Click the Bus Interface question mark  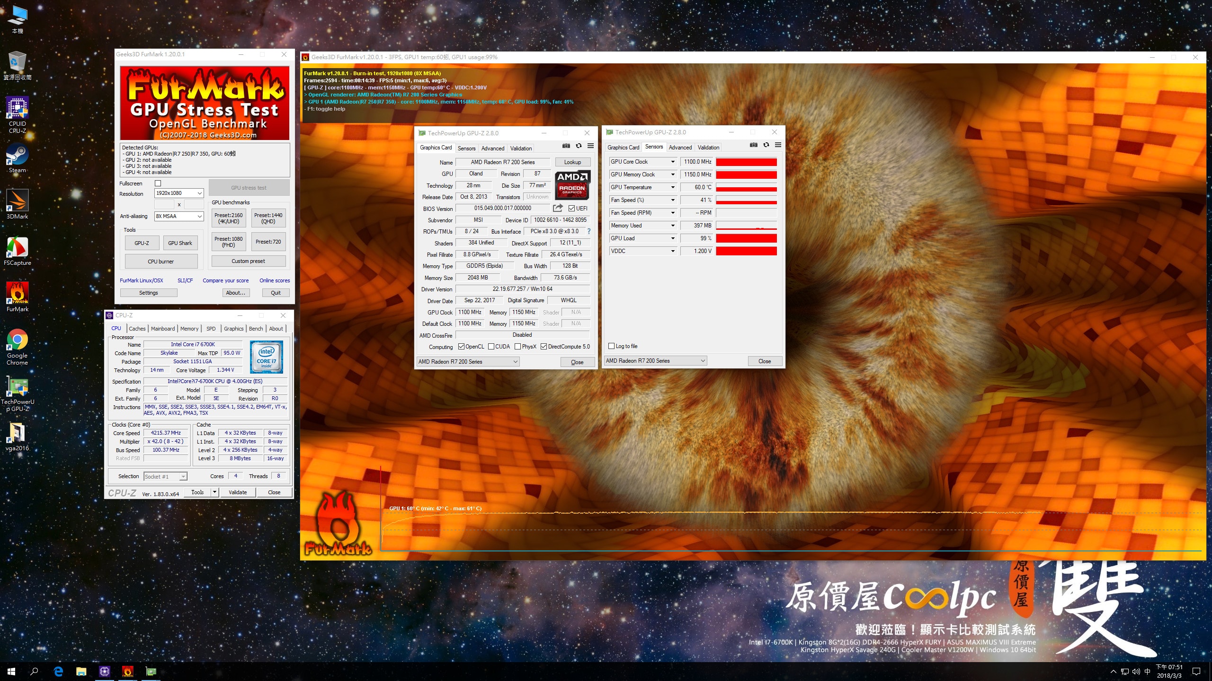(x=589, y=231)
